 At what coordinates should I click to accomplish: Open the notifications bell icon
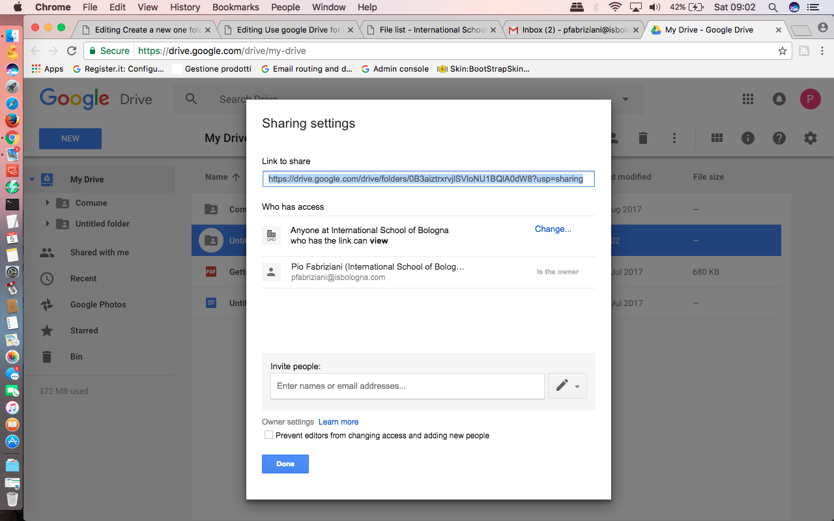click(779, 99)
